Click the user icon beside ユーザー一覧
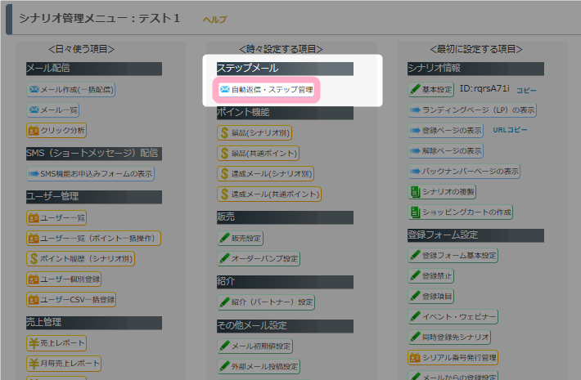The width and height of the screenshot is (581, 380). 34,217
